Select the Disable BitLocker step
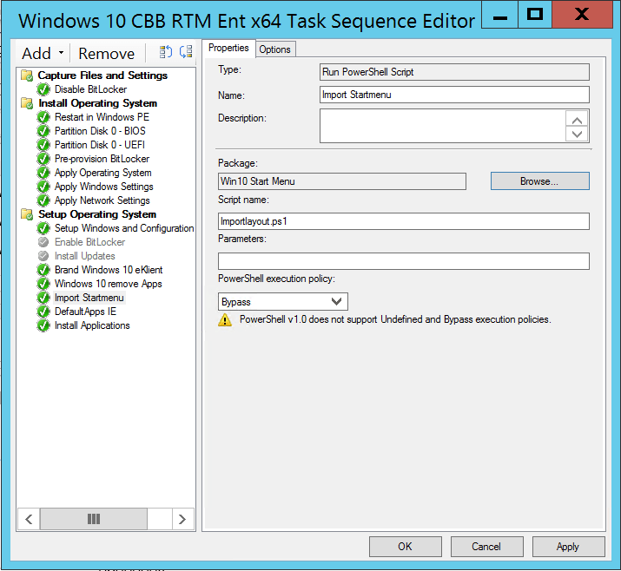The image size is (621, 571). (x=90, y=89)
